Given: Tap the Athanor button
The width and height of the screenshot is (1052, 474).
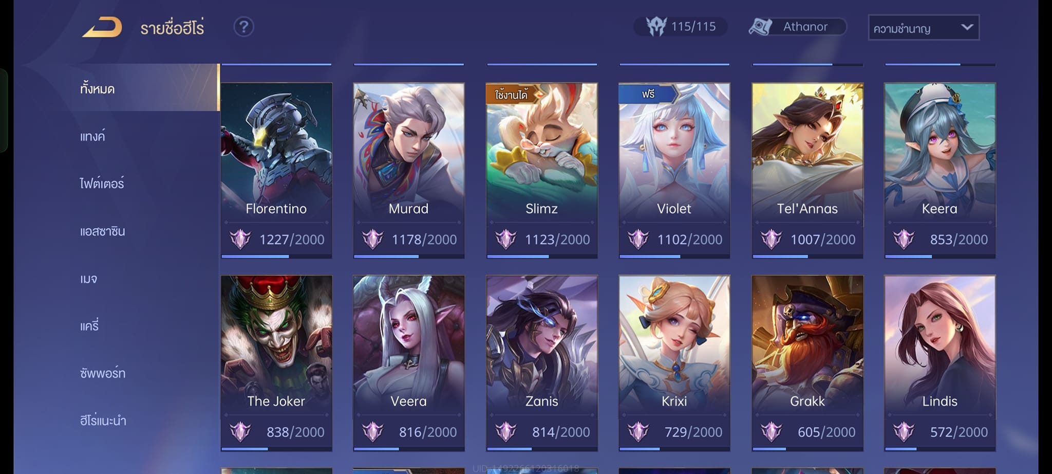Looking at the screenshot, I should click(797, 27).
